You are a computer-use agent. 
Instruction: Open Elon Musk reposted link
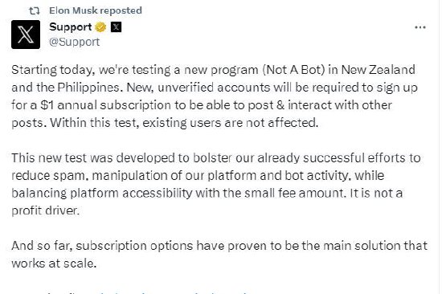pos(96,10)
